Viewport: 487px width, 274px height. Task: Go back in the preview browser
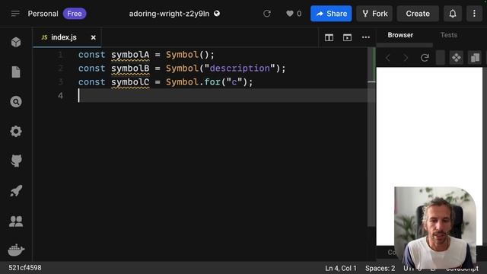pyautogui.click(x=387, y=58)
